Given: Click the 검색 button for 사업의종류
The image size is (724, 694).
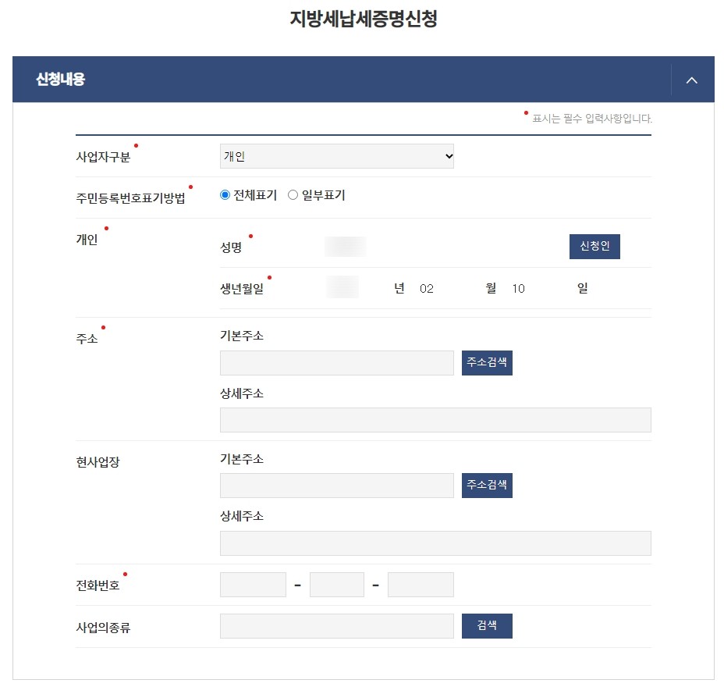Looking at the screenshot, I should [487, 626].
